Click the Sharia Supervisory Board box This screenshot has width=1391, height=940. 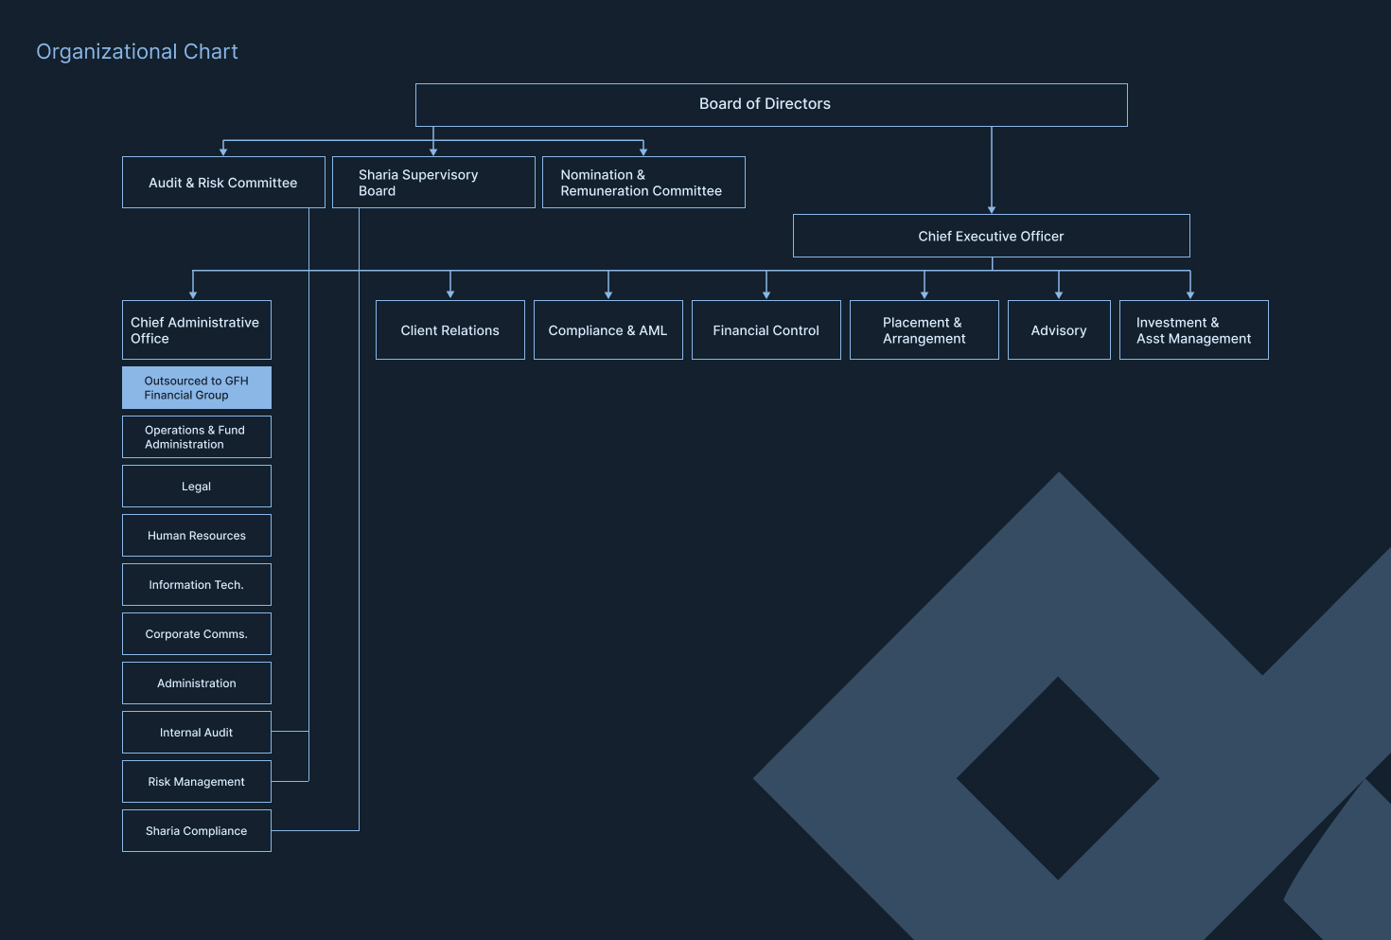[433, 183]
